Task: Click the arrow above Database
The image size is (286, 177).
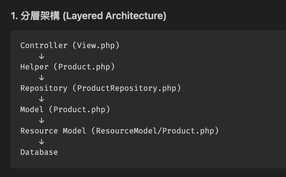Action: tap(42, 142)
